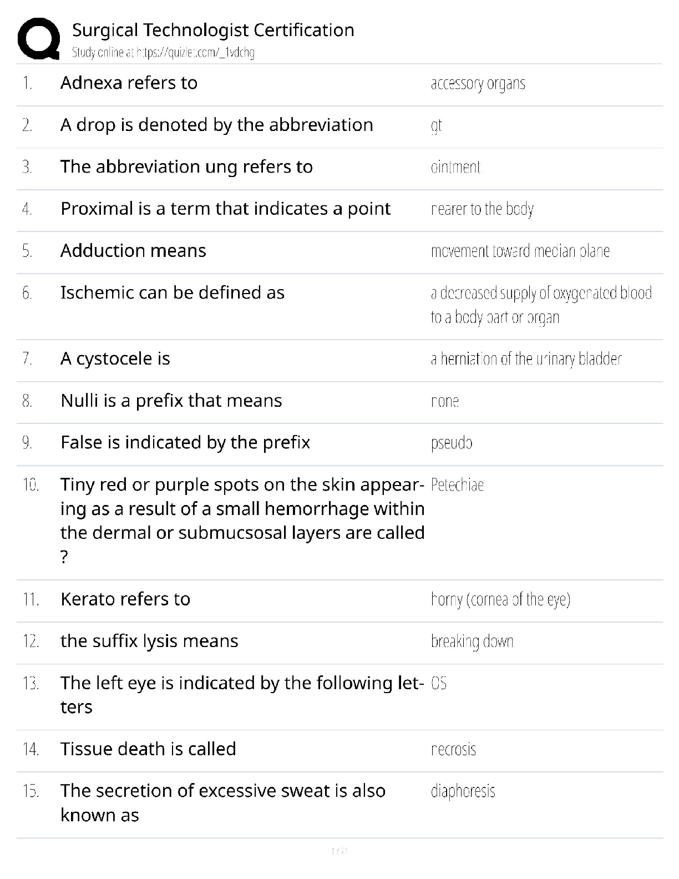Image resolution: width=679 pixels, height=879 pixels.
Task: Click the answer 'breaking down'
Action: tap(472, 641)
